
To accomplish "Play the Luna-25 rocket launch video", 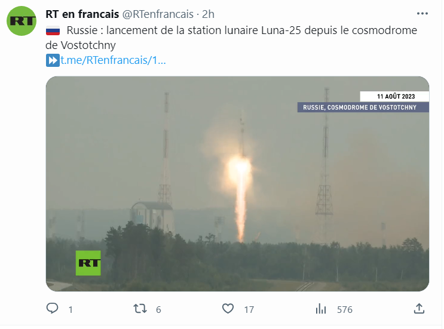I will [x=237, y=183].
